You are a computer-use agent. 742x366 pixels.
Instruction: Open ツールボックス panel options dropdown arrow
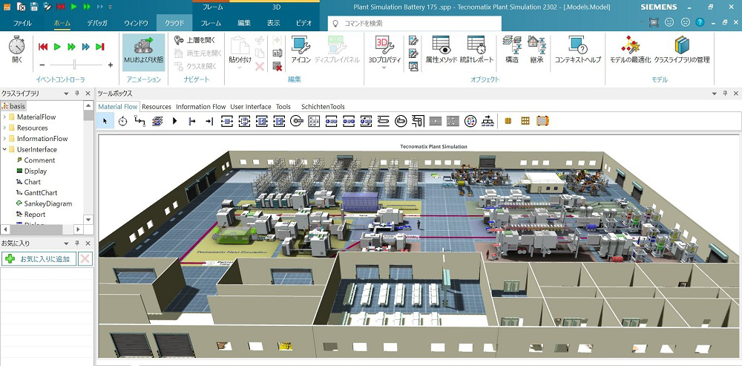(x=714, y=94)
